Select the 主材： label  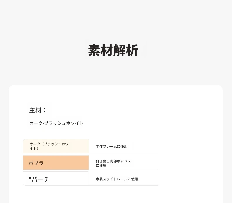point(38,110)
